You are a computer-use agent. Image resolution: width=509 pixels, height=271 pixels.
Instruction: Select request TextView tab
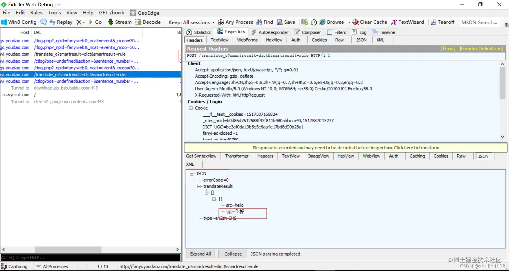pos(219,40)
